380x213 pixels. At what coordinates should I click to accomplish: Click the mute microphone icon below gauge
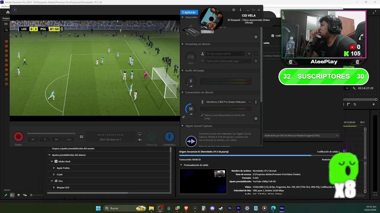tap(183, 117)
